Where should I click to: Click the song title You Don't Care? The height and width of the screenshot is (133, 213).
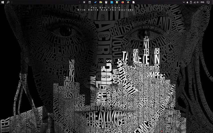tap(105, 8)
